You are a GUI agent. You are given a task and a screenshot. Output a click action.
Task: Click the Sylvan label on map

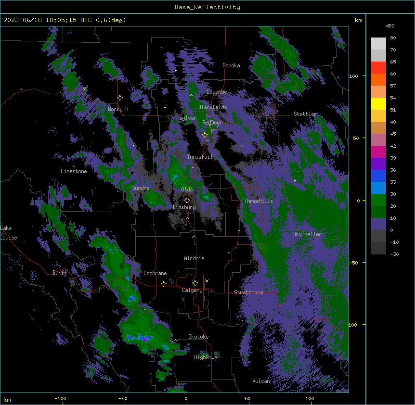click(188, 118)
